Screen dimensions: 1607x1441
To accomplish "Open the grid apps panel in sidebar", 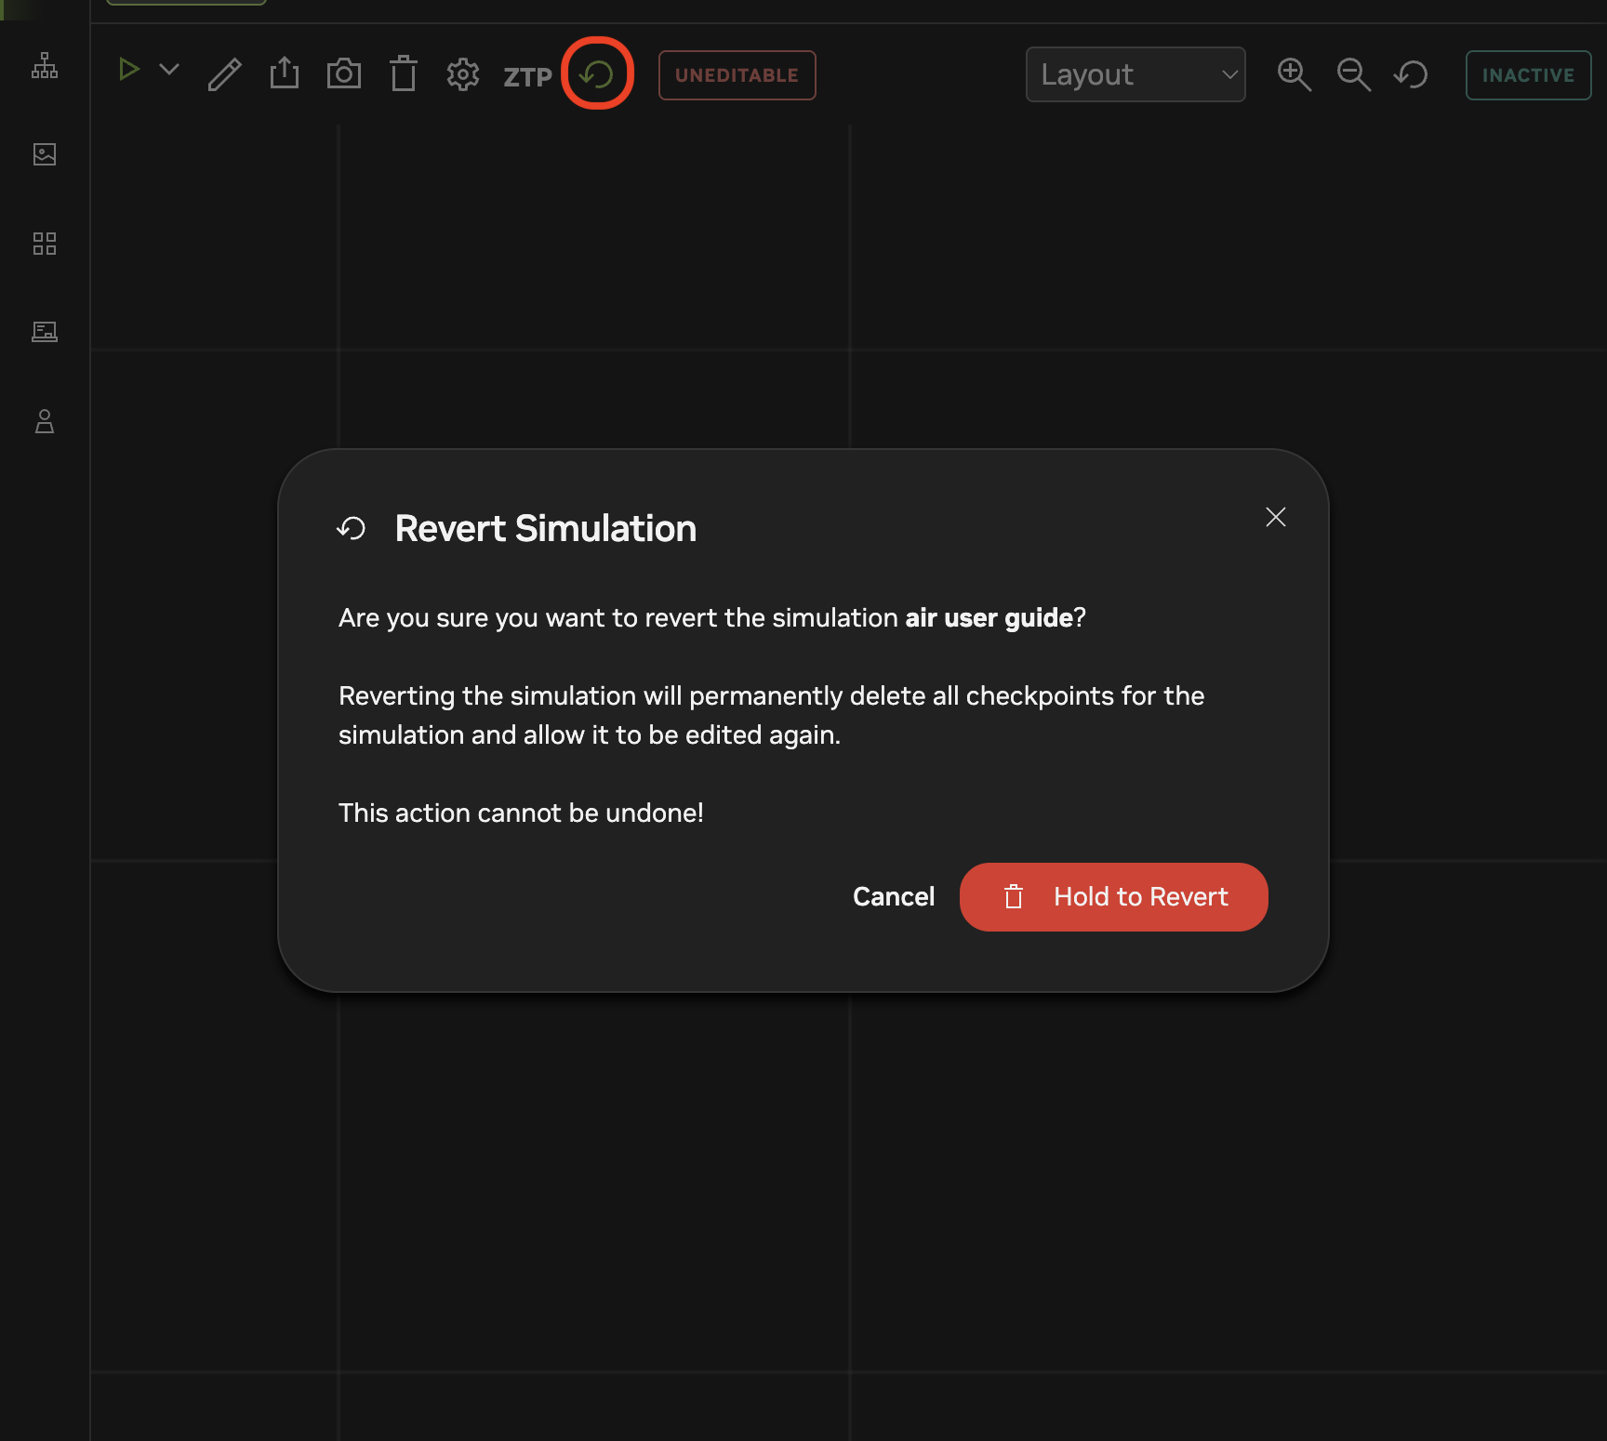I will (44, 244).
